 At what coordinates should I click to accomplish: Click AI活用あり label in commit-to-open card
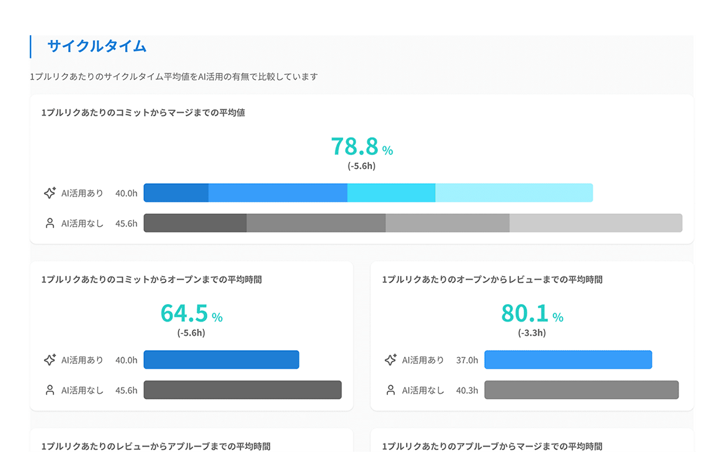pos(82,360)
